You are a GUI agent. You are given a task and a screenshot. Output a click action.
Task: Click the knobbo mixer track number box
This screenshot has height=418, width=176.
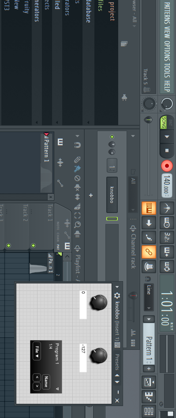[x=112, y=166]
